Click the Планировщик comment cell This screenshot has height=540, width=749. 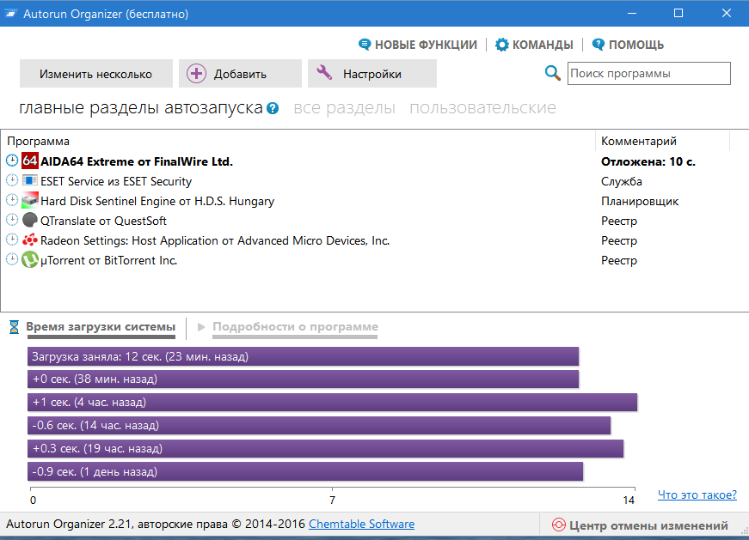pos(640,201)
